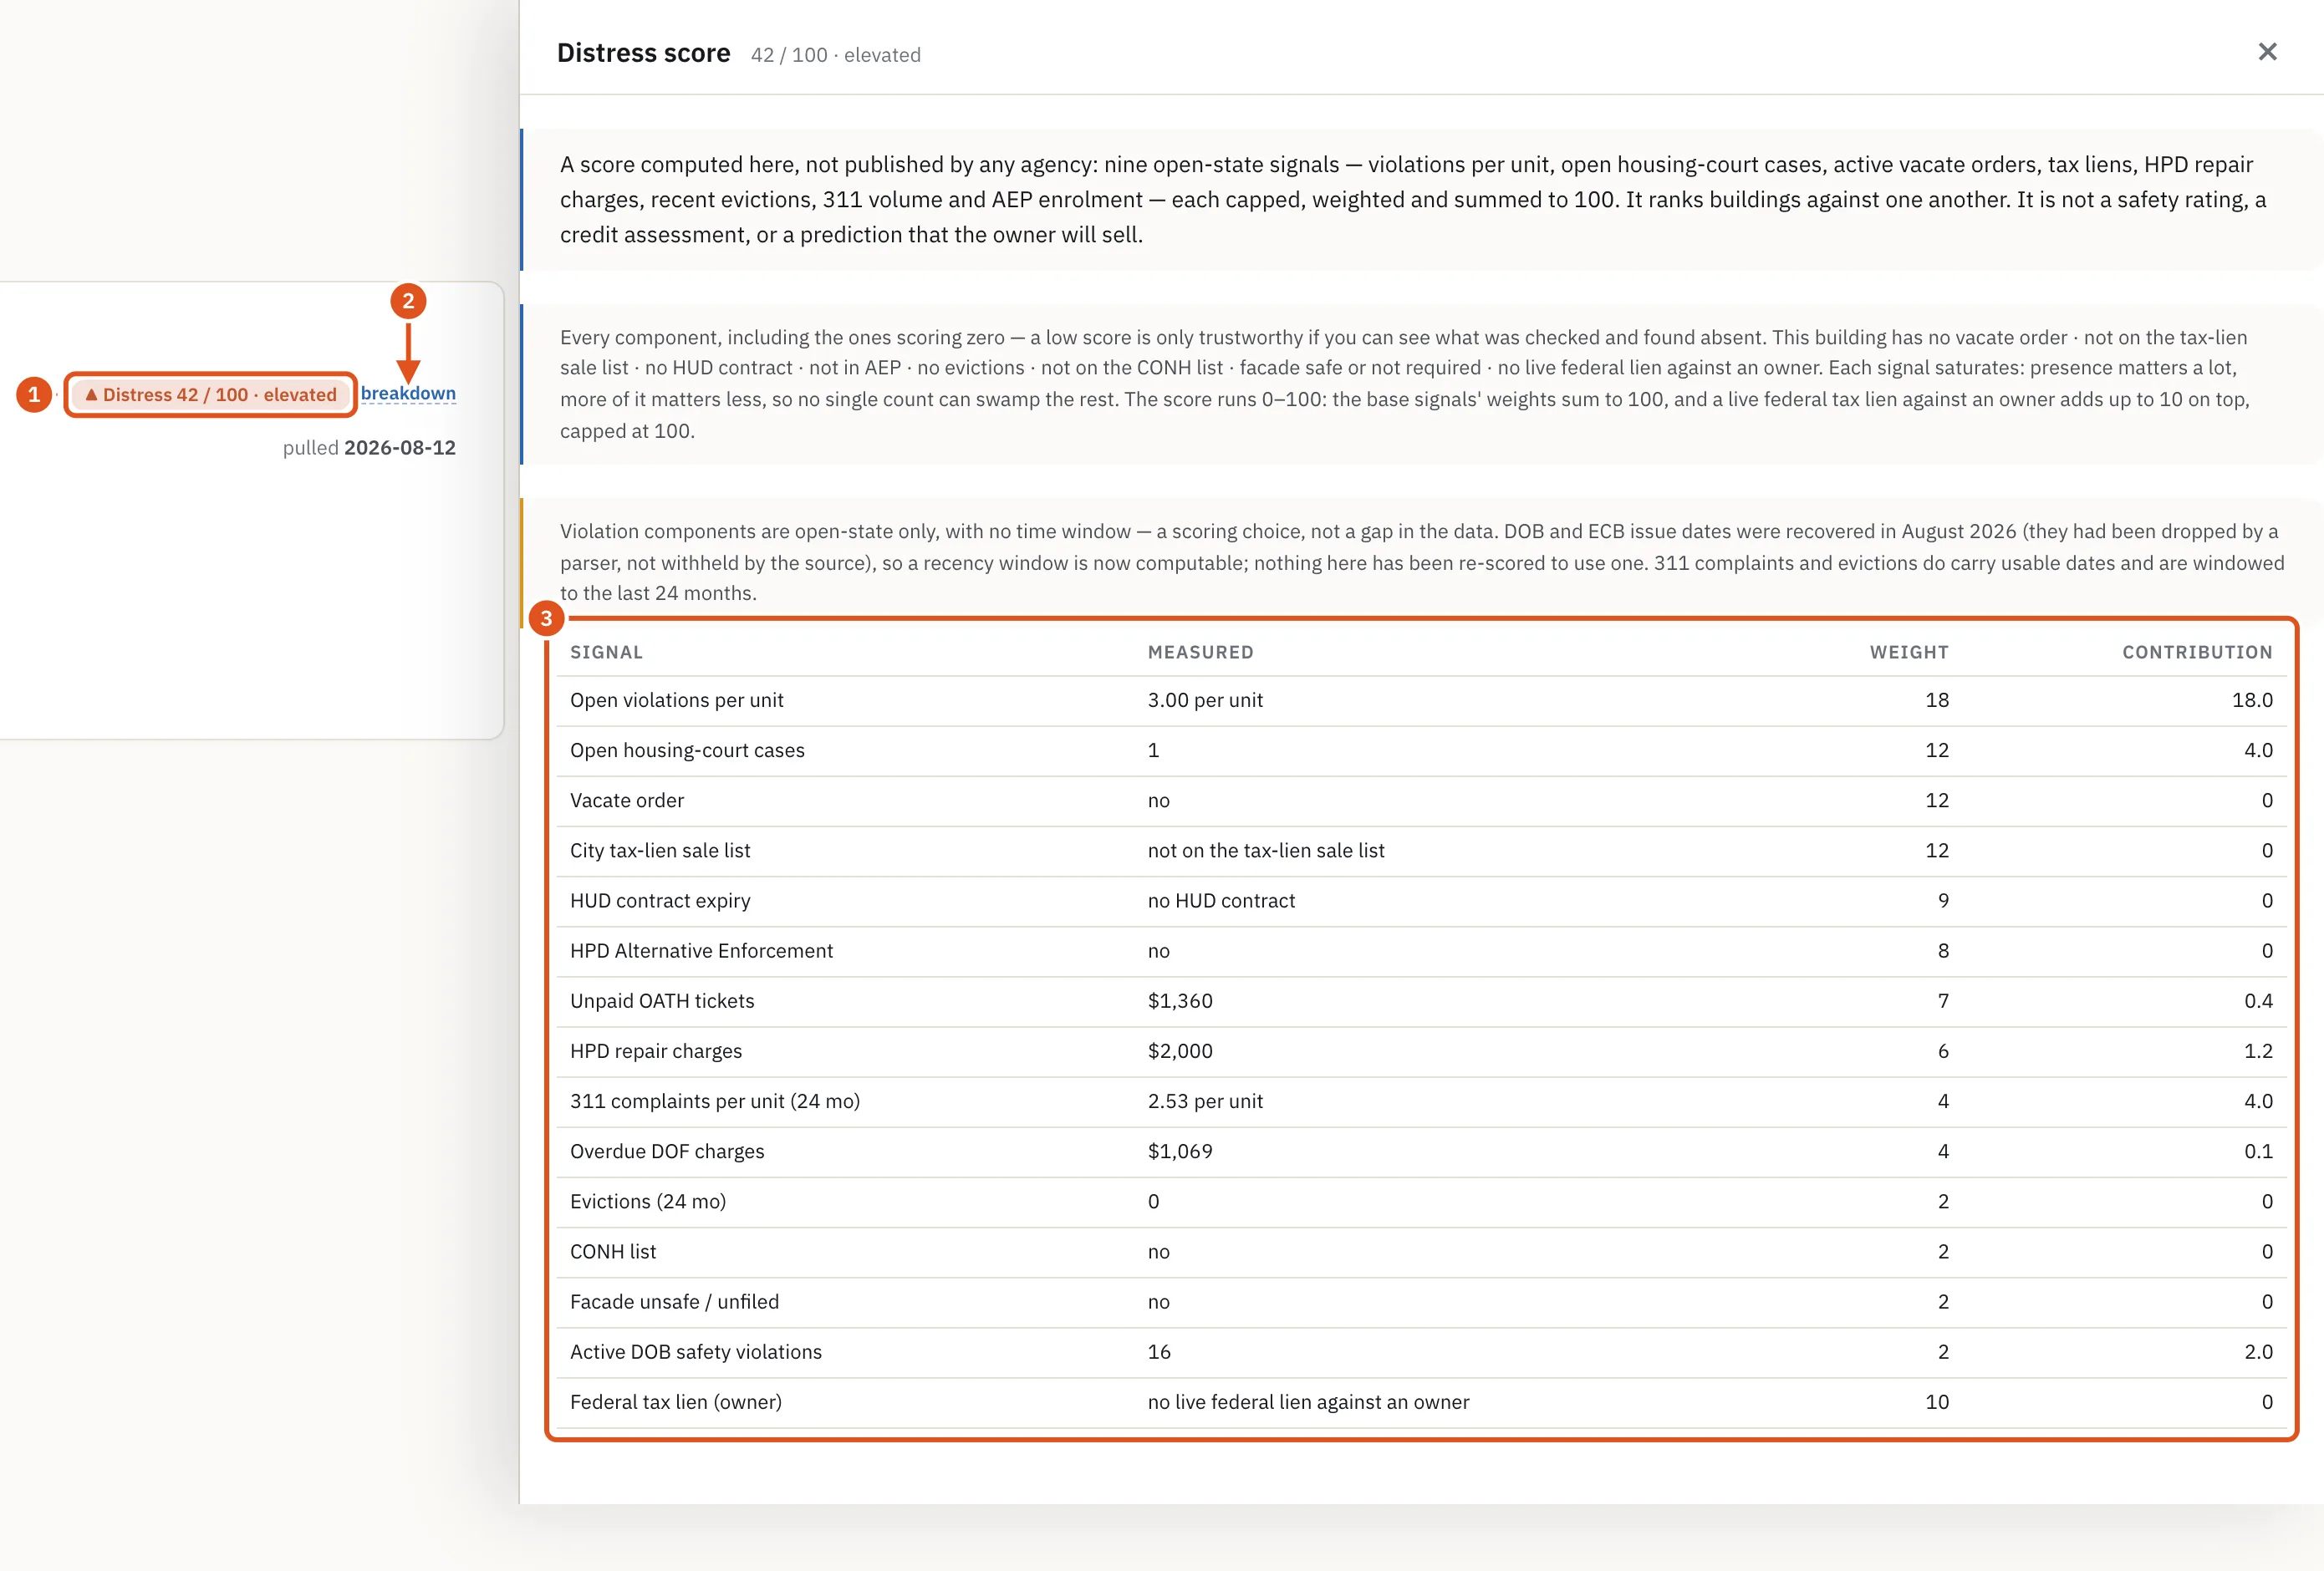The width and height of the screenshot is (2324, 1571).
Task: Click 'Open violations per unit' row label
Action: (677, 700)
